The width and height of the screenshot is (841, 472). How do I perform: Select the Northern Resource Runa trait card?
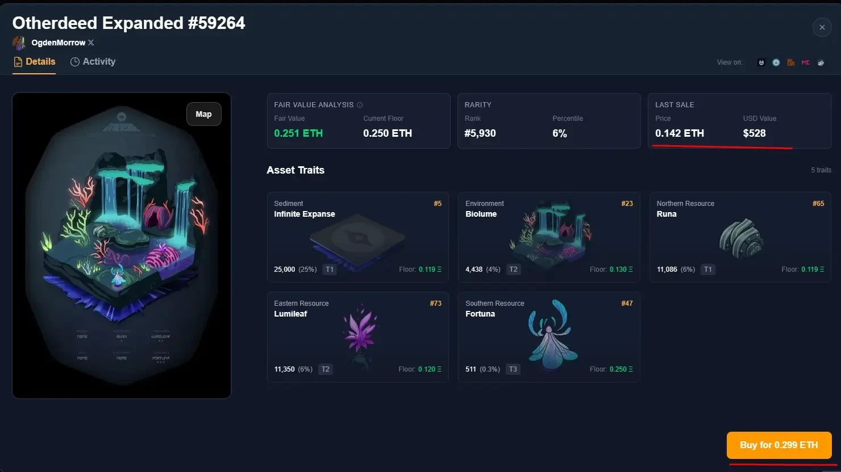[740, 237]
